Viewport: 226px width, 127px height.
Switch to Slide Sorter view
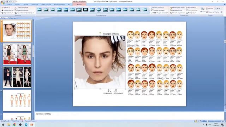pyautogui.click(x=198, y=121)
